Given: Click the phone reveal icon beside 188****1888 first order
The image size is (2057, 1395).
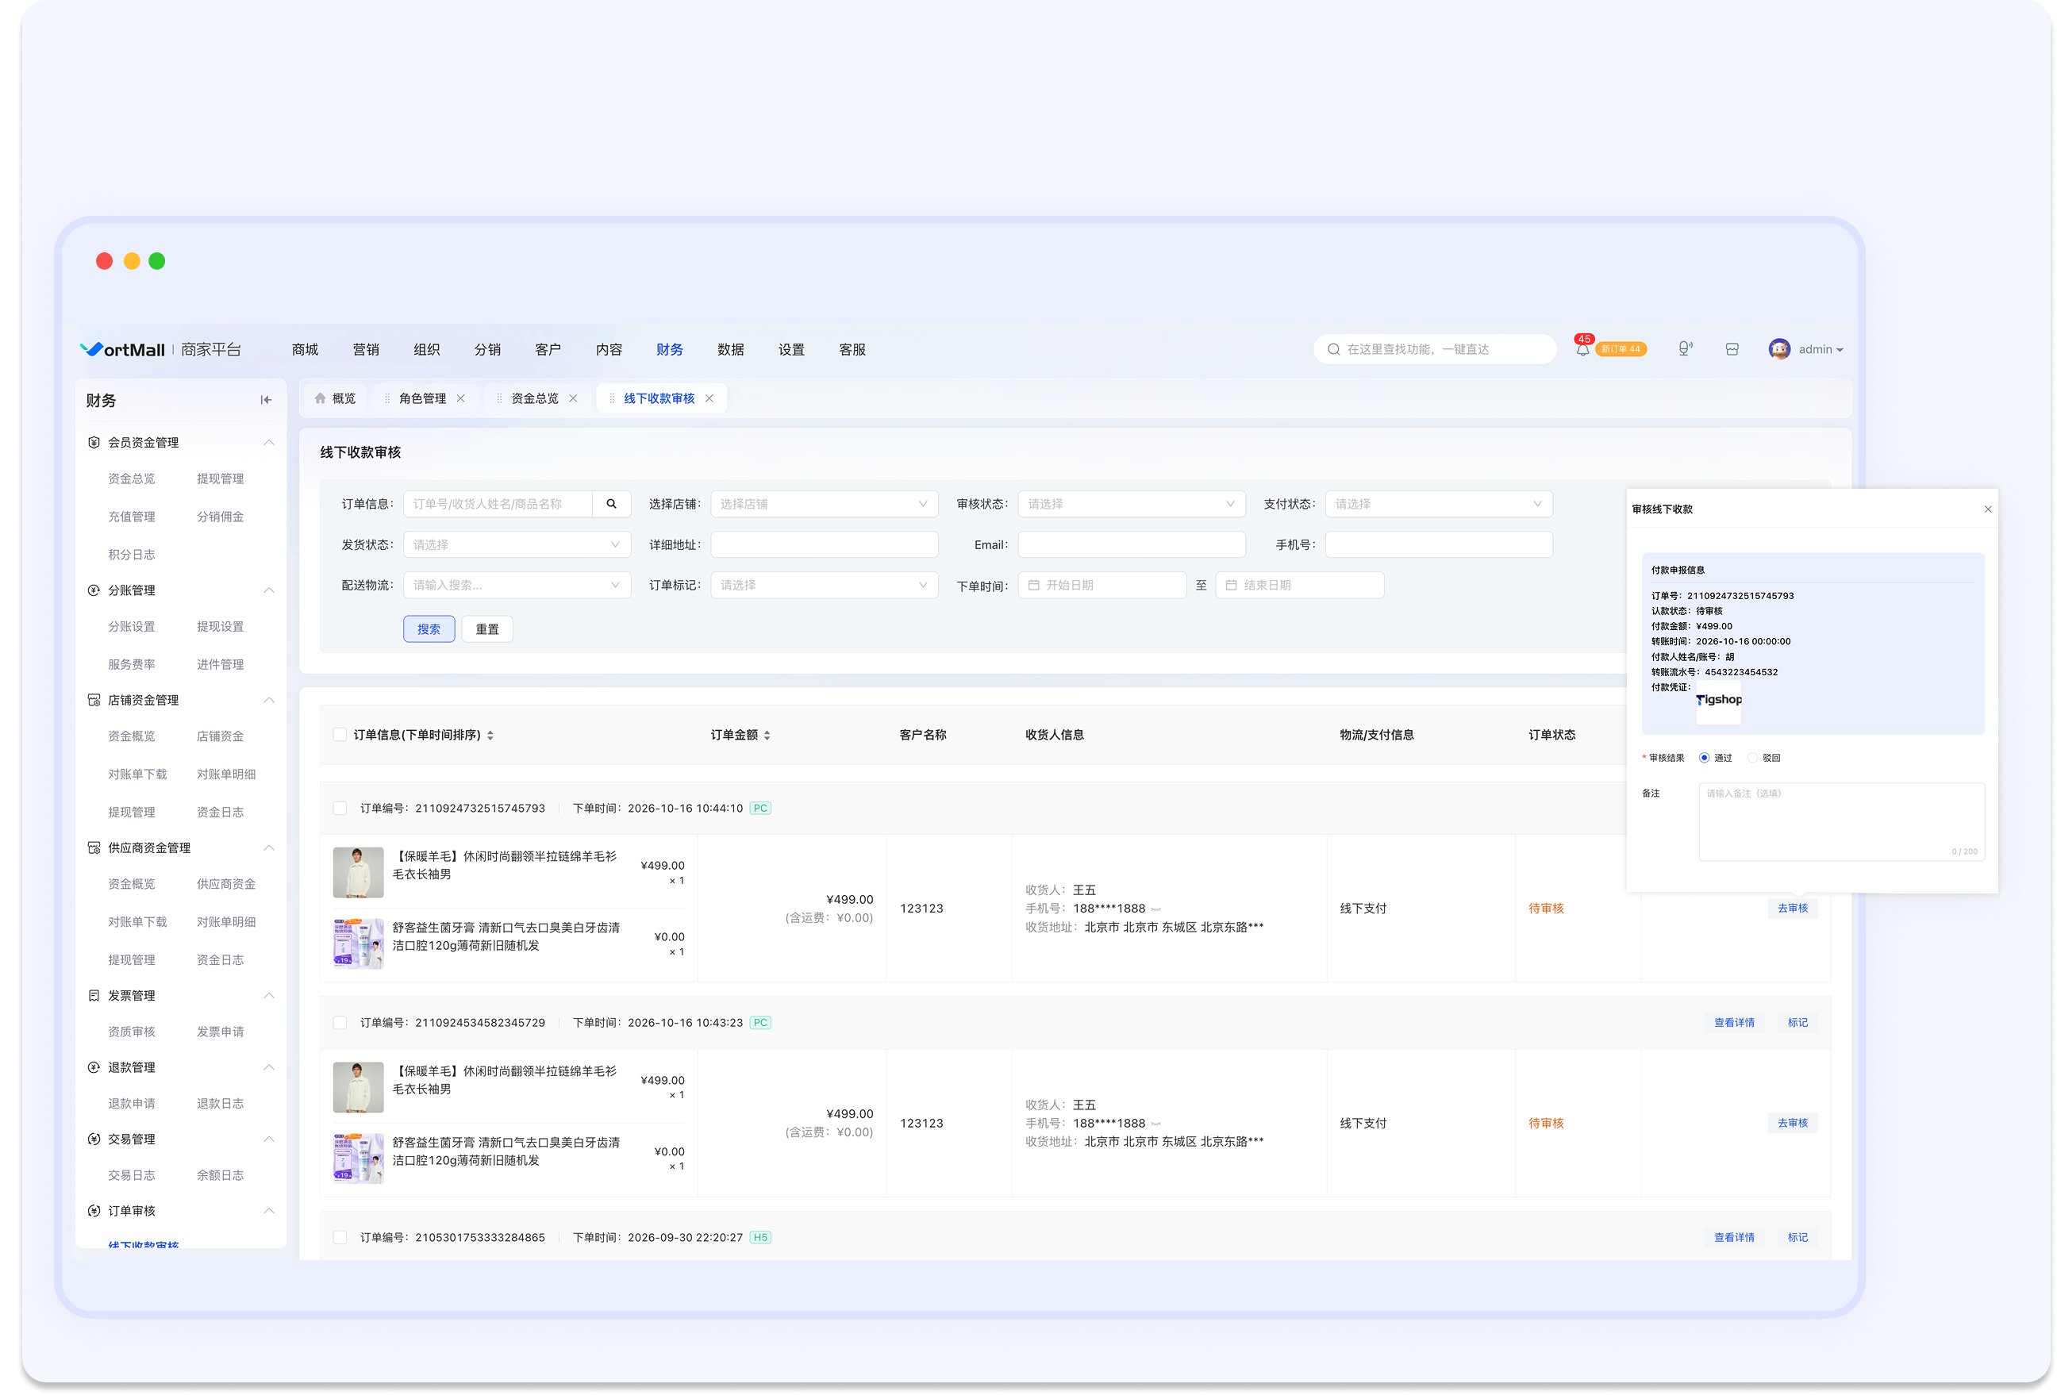Looking at the screenshot, I should pos(1156,909).
